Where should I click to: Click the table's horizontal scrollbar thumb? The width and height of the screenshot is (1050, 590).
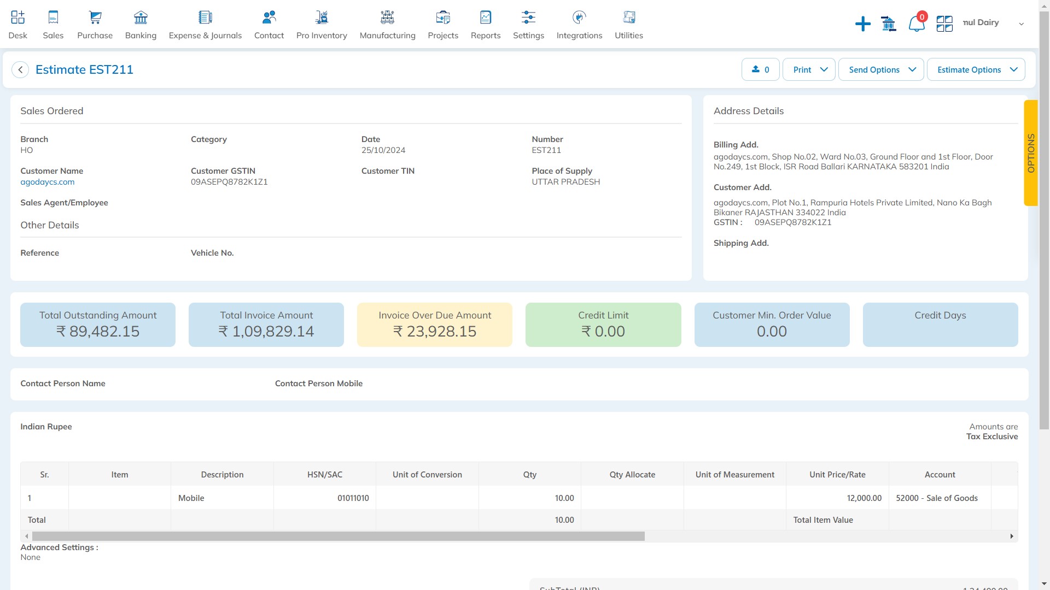(x=339, y=536)
